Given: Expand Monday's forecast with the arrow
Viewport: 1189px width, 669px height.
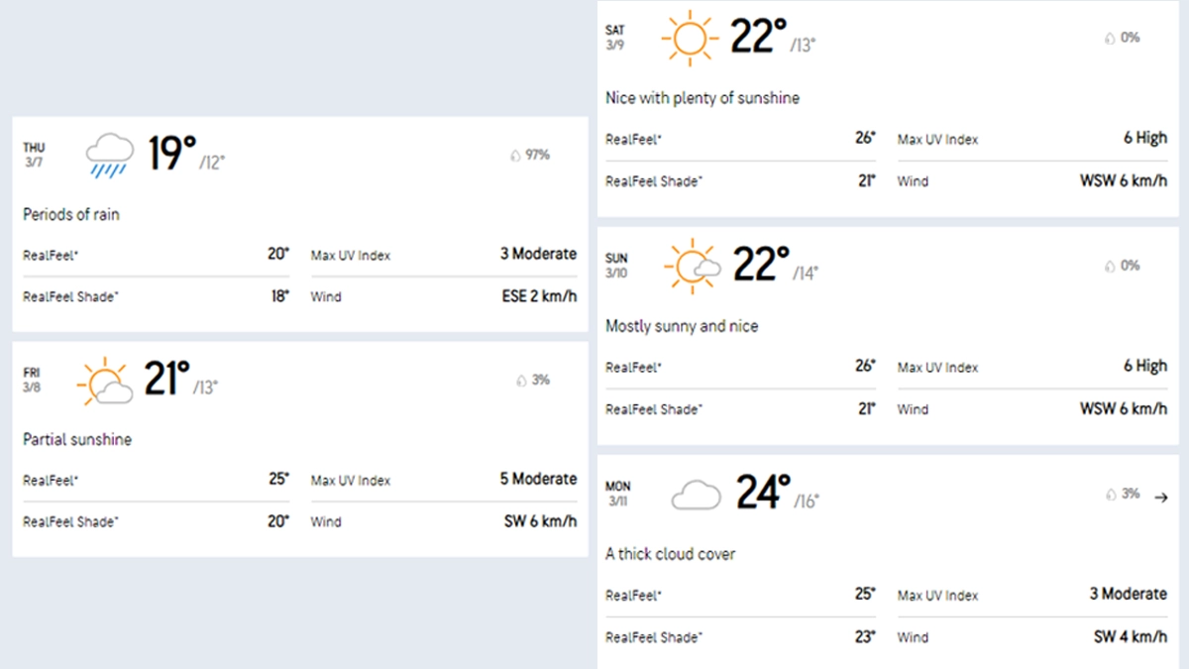Looking at the screenshot, I should pyautogui.click(x=1161, y=497).
